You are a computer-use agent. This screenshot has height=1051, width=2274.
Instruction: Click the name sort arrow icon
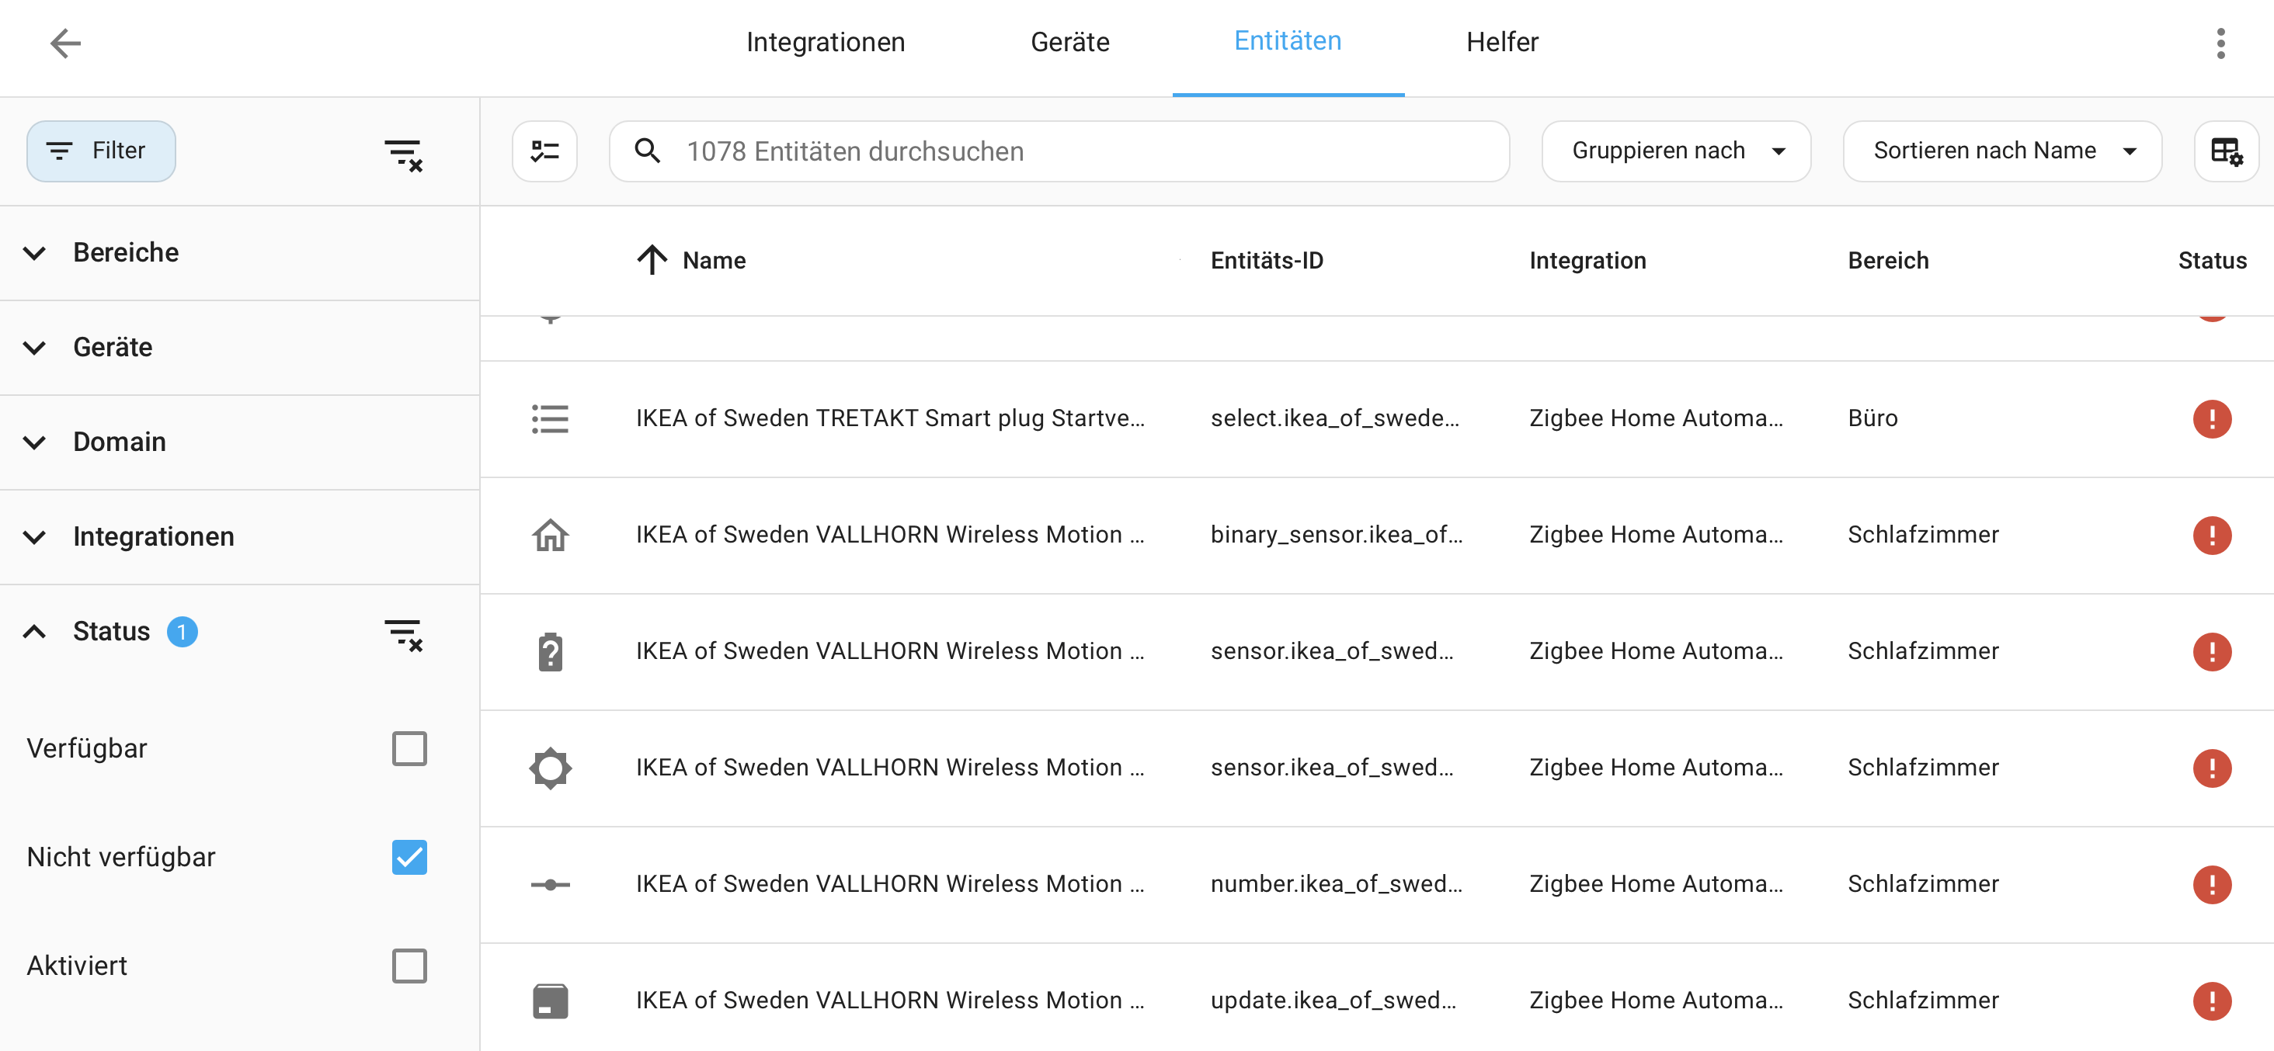pos(652,260)
